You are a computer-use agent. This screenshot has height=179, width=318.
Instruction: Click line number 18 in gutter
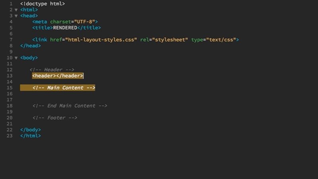[10, 106]
